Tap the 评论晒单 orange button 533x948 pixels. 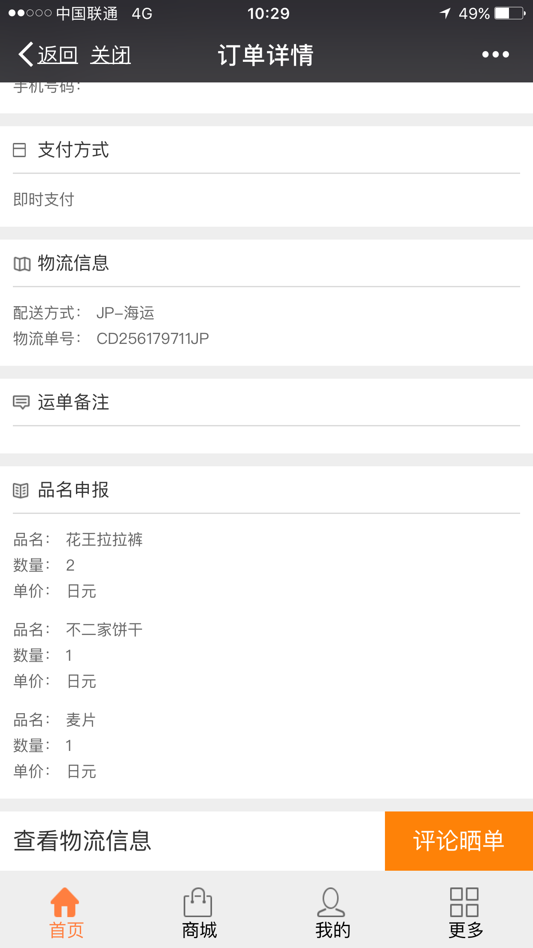459,841
